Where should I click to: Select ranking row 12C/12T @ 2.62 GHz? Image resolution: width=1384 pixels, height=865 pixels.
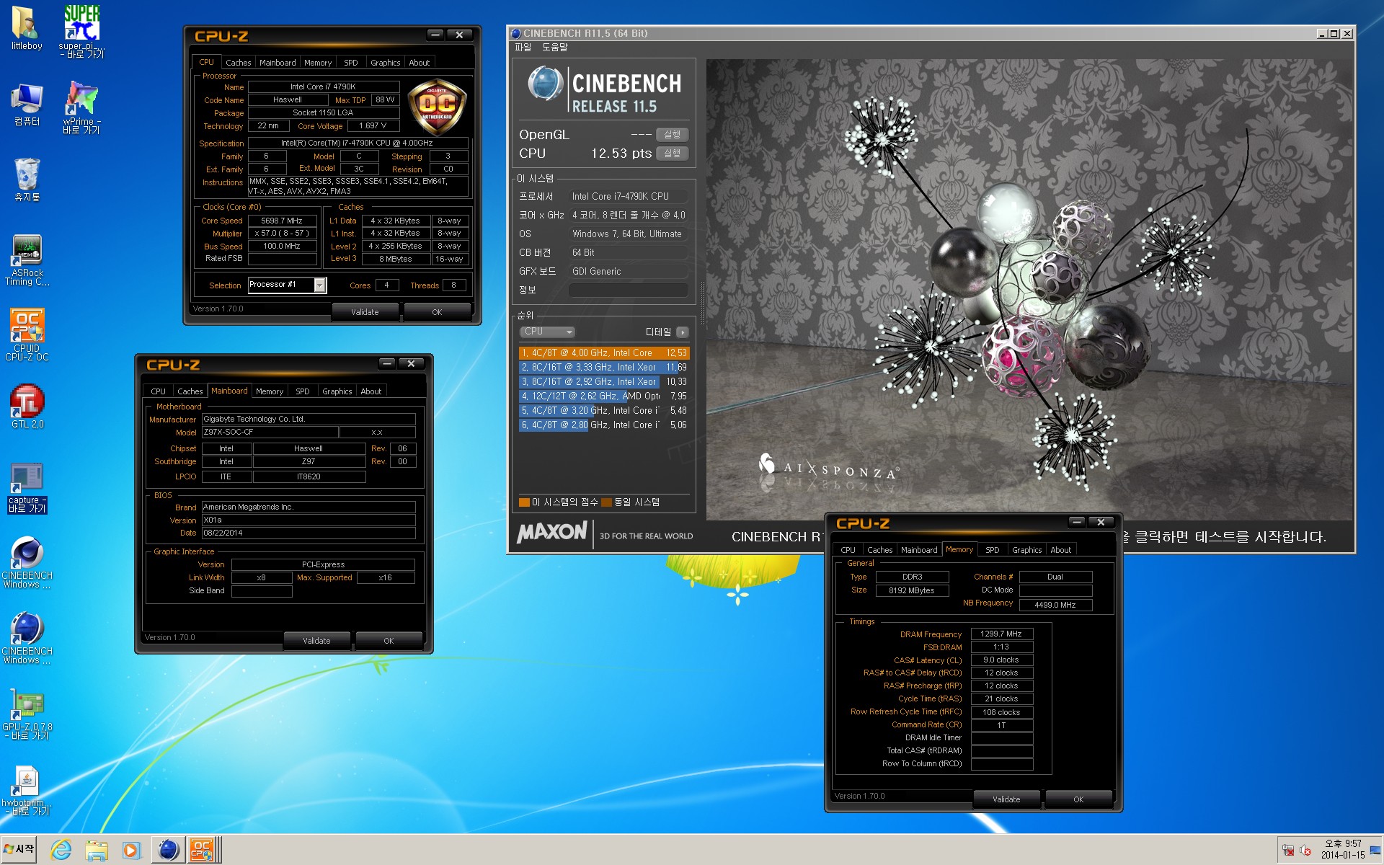tap(604, 396)
